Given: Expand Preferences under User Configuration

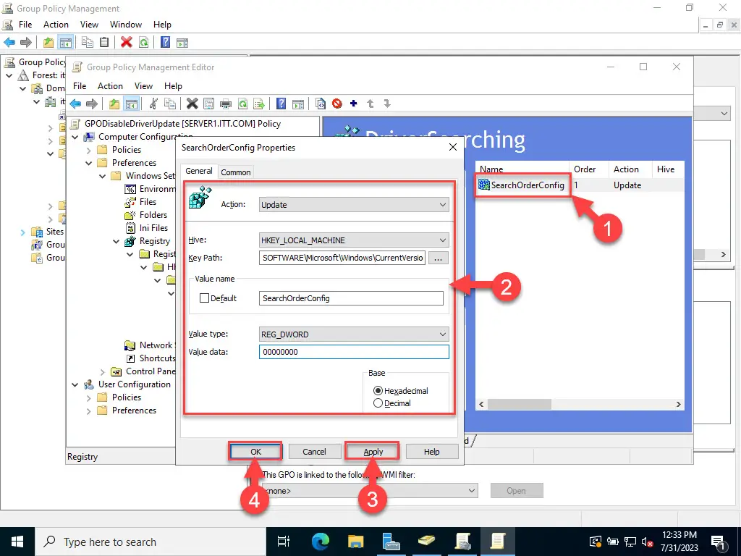Looking at the screenshot, I should 89,411.
